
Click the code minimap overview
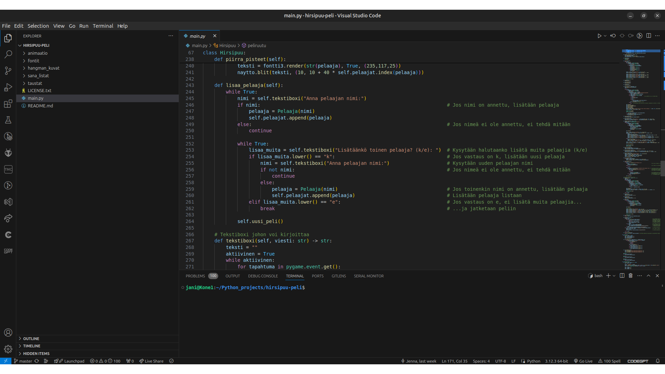(x=641, y=156)
